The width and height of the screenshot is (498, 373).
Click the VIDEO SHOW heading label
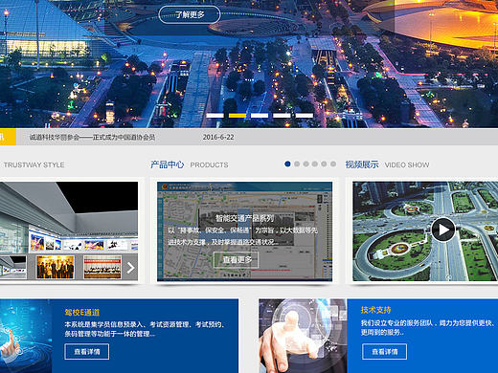(x=407, y=165)
